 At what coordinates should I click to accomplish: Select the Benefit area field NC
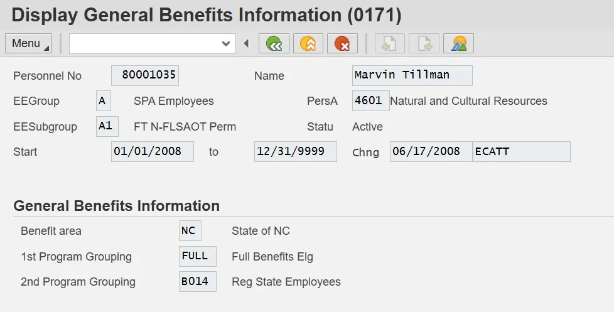coord(190,230)
